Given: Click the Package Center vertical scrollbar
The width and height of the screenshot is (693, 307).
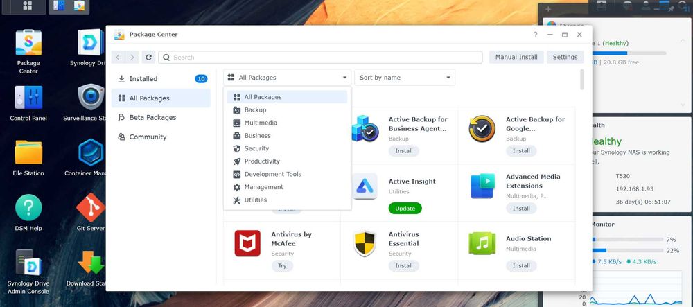Looking at the screenshot, I should (582, 80).
